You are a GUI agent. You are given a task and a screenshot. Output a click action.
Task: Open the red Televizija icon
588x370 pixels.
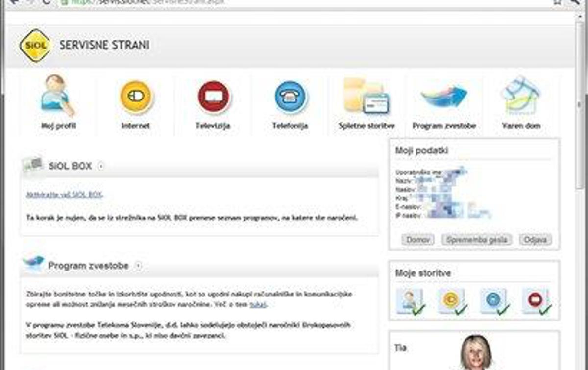[x=213, y=97]
